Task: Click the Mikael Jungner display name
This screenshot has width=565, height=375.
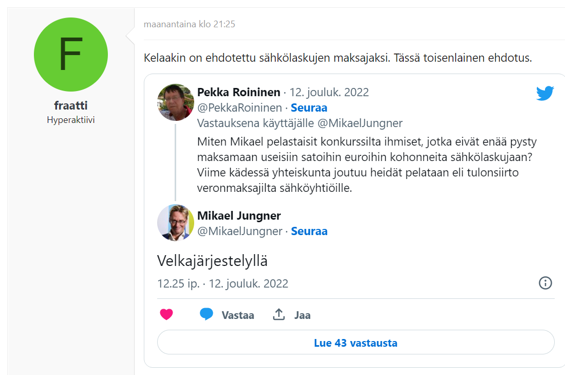Action: (239, 216)
